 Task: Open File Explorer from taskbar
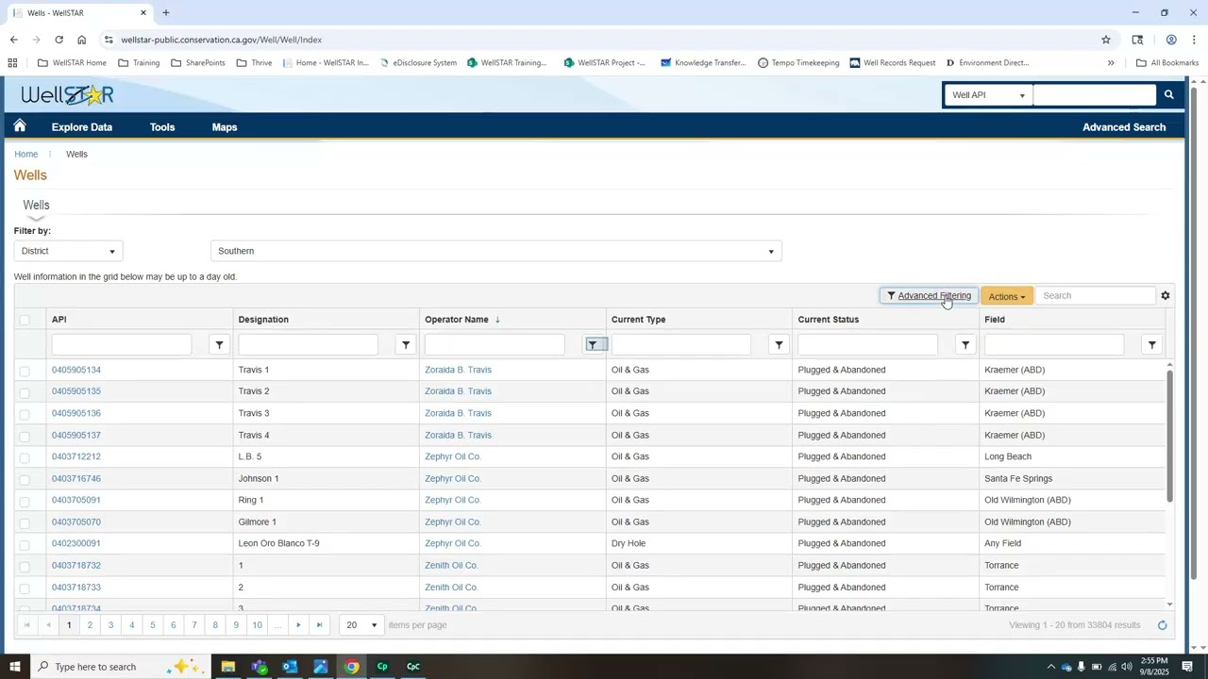pos(227,667)
